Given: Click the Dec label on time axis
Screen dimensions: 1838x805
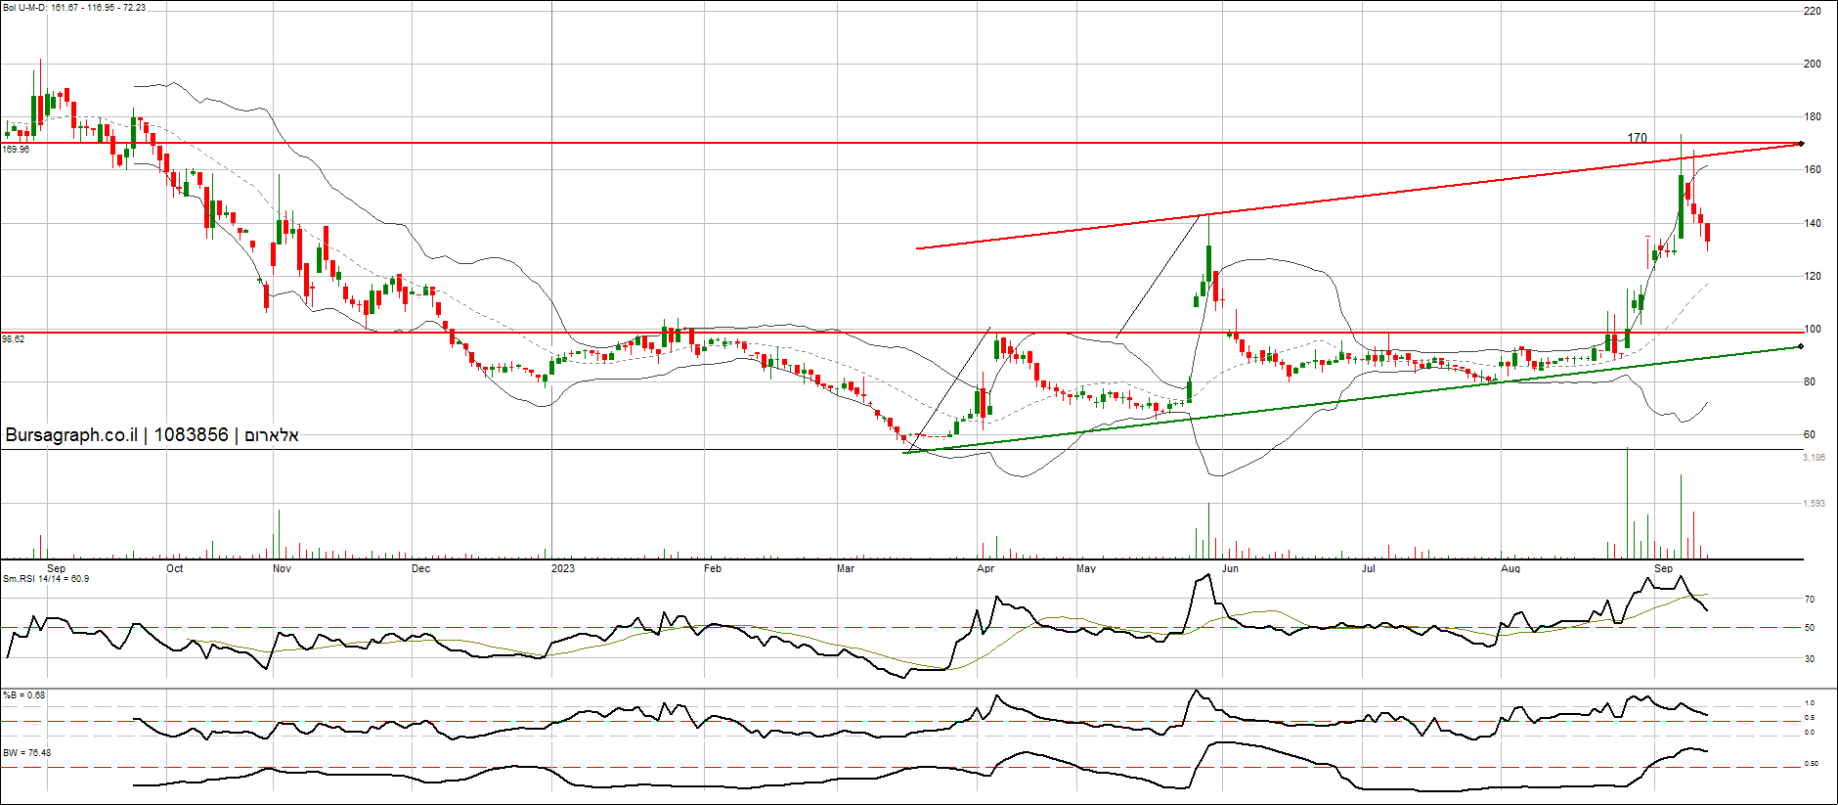Looking at the screenshot, I should (420, 568).
